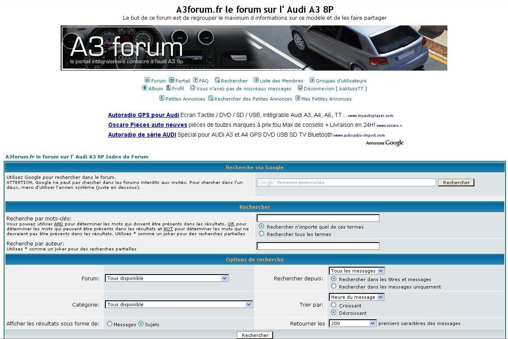This screenshot has height=339, width=508.
Task: Click Rechercher button beside Google field
Action: [456, 183]
